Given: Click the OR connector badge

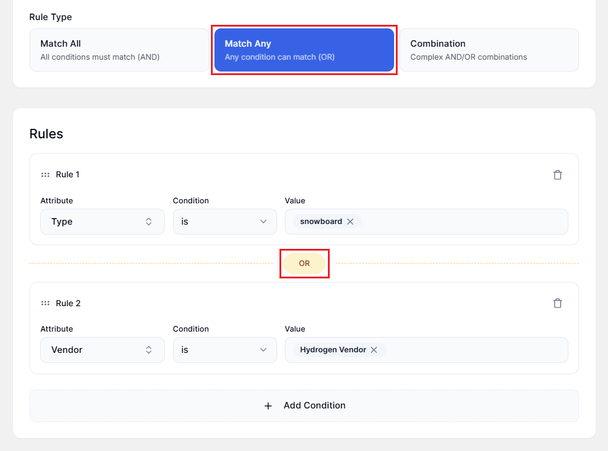Looking at the screenshot, I should click(x=304, y=263).
